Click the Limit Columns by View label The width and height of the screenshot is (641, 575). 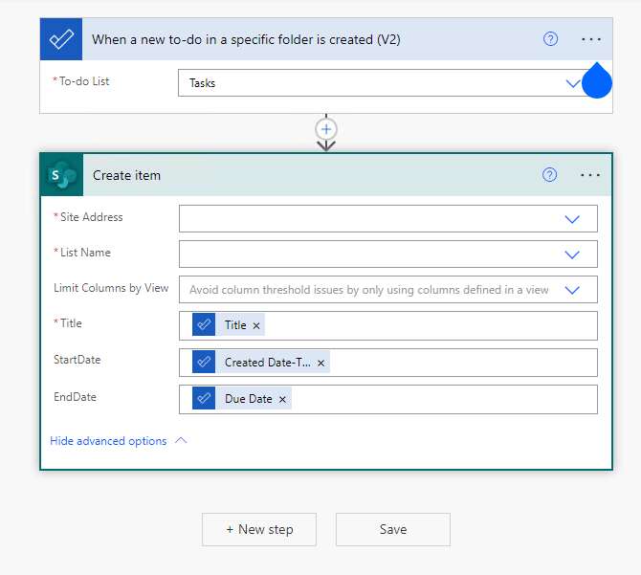point(111,288)
